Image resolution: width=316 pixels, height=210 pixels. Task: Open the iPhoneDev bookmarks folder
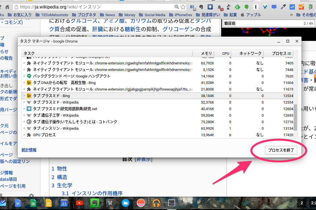coord(180,15)
